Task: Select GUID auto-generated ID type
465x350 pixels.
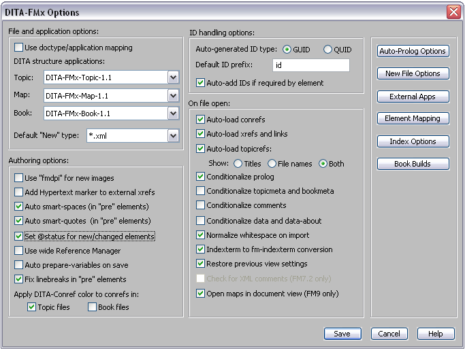Action: click(287, 50)
